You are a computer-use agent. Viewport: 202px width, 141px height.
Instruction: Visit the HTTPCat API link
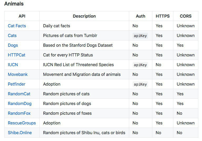(x=17, y=55)
